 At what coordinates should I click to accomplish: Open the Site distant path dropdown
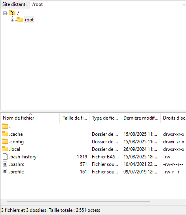click(184, 4)
